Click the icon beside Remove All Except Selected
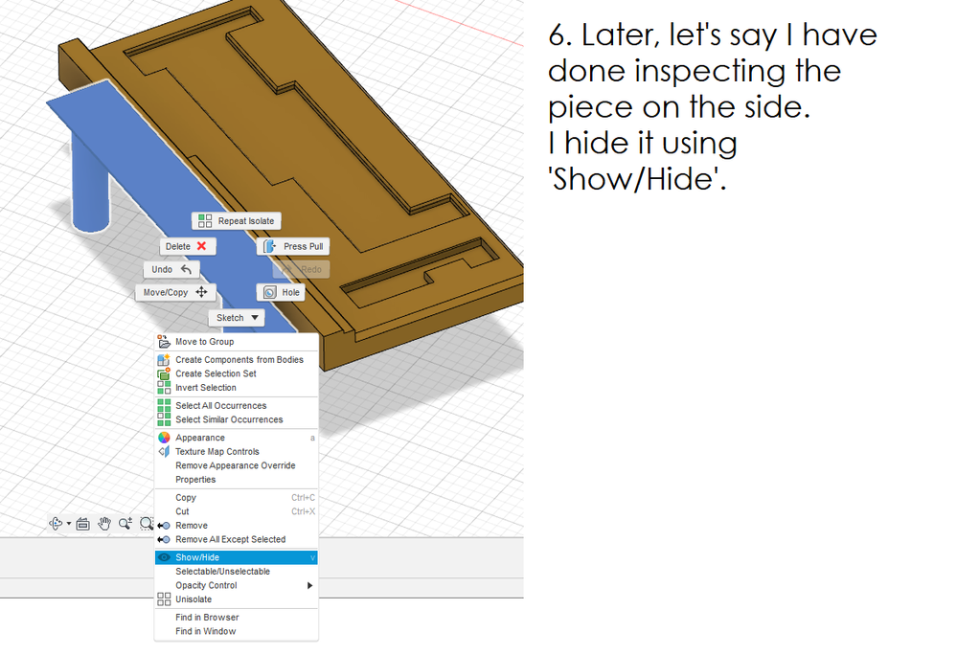 (164, 540)
